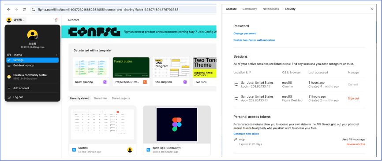Image resolution: width=382 pixels, height=161 pixels.
Task: Click the FigJam icon on UML Diagrams card
Action: click(185, 82)
